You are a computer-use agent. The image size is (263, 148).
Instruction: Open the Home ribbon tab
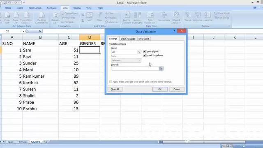tap(8, 8)
